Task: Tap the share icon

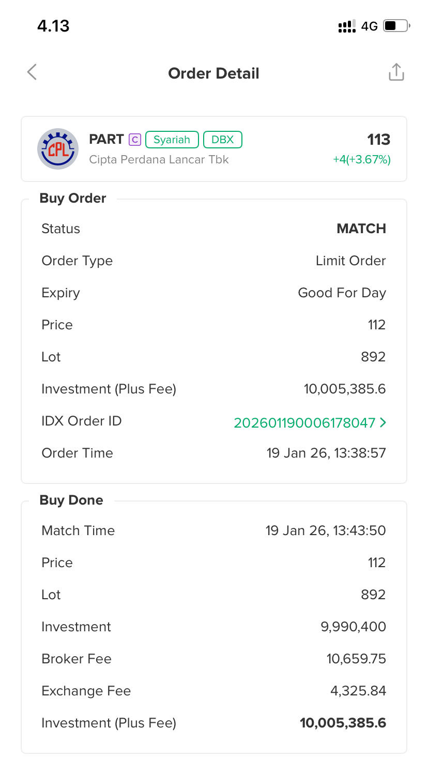Action: pyautogui.click(x=396, y=72)
